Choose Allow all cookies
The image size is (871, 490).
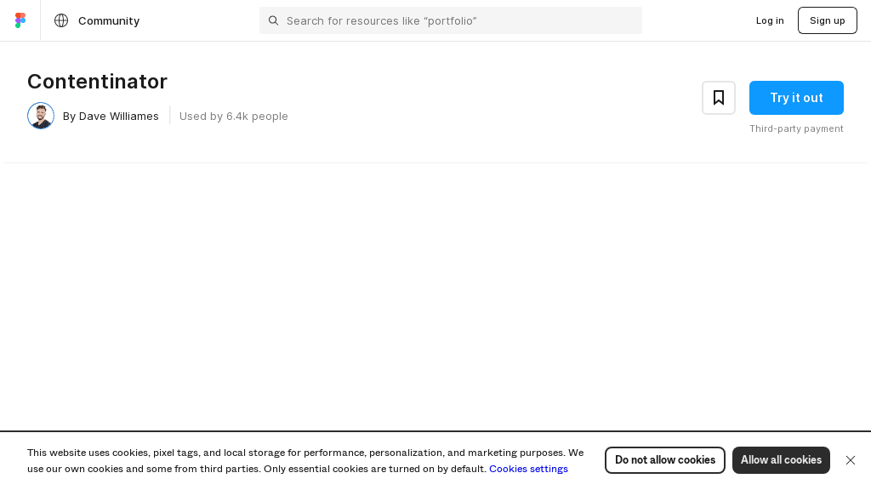tap(781, 460)
